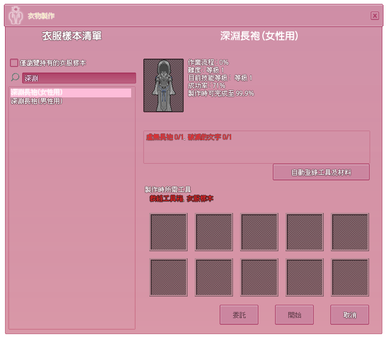Viewport: 389px width, 338px height.
Task: Click the 深淵長袍 robe preview thumbnail
Action: (x=163, y=85)
